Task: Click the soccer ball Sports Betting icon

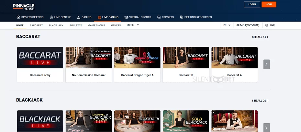Action: (x=18, y=17)
